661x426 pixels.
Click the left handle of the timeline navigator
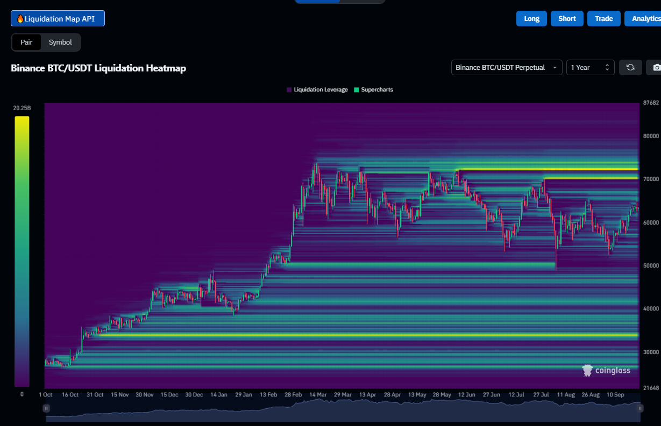coord(47,408)
